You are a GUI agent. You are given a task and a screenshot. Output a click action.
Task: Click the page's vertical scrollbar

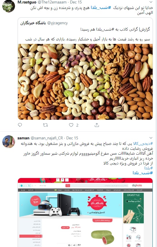[156, 124]
